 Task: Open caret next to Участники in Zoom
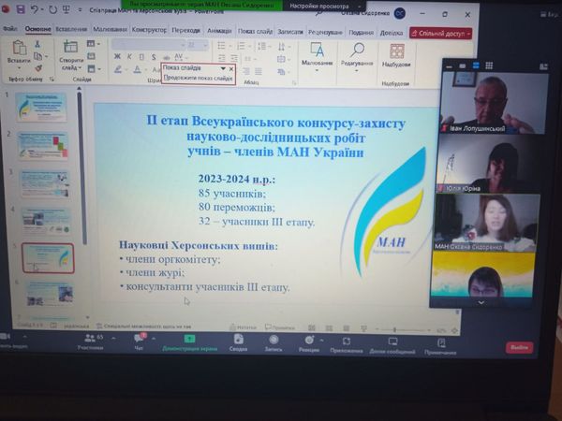pyautogui.click(x=113, y=339)
